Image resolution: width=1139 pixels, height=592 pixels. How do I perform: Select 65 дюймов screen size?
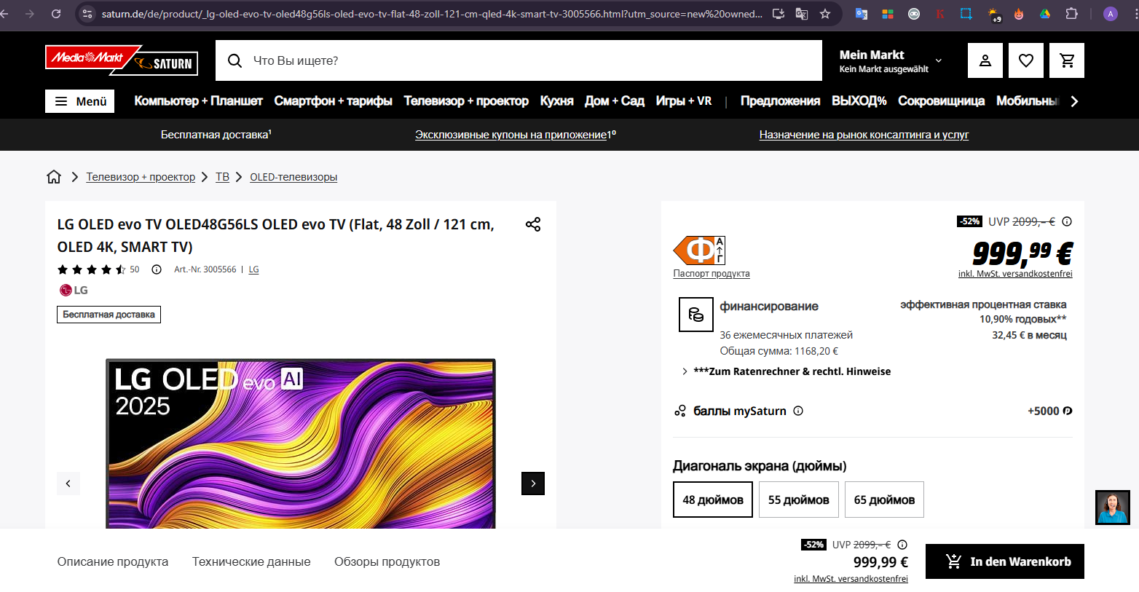(884, 500)
